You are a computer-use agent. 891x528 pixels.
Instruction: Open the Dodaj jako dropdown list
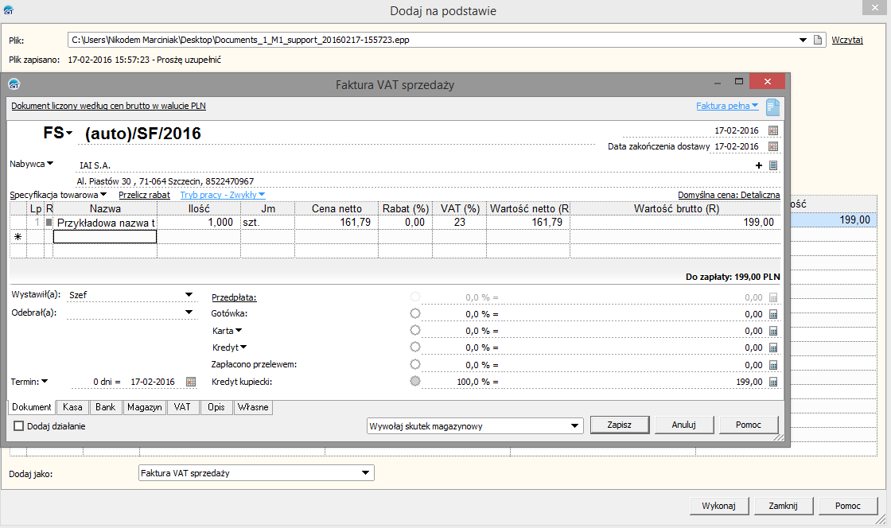(x=366, y=473)
